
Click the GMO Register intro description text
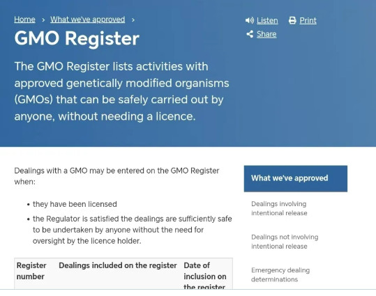pyautogui.click(x=122, y=91)
